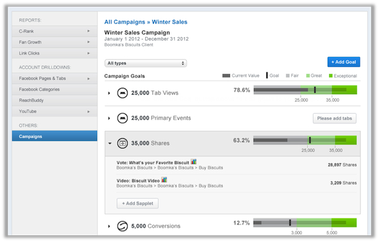This screenshot has height=242, width=379.
Task: Click the 63.2% Shares percentage
Action: (242, 140)
